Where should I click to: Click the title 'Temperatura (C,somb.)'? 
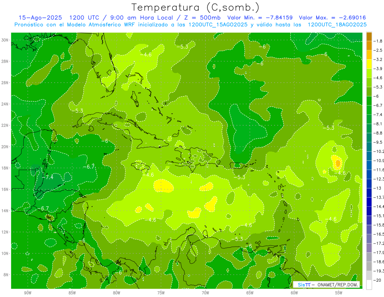196,8
